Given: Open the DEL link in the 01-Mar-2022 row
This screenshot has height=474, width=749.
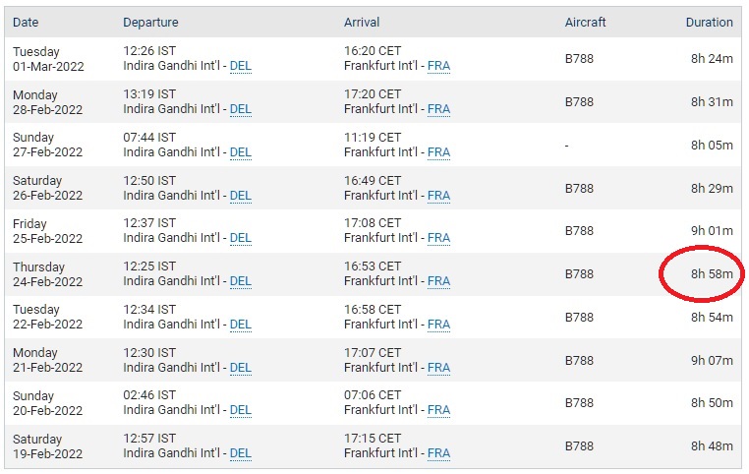Looking at the screenshot, I should pyautogui.click(x=240, y=66).
